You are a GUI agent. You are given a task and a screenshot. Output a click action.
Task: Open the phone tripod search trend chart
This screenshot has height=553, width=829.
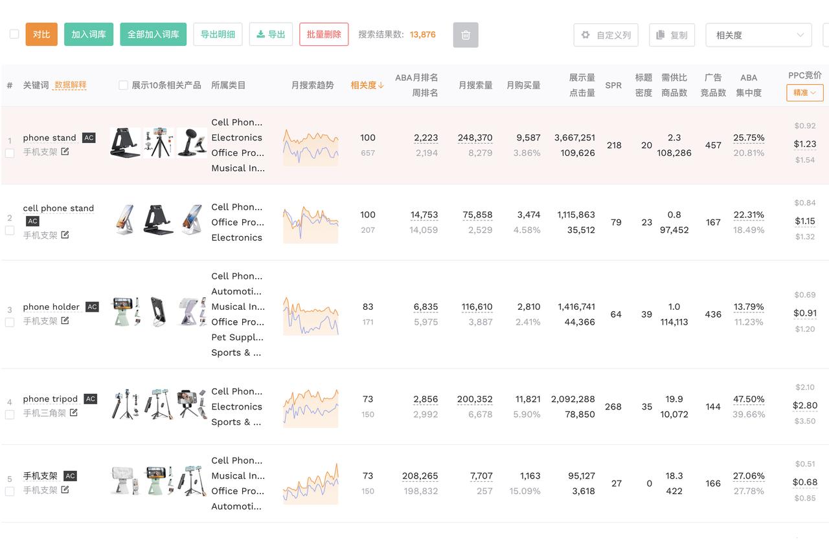point(311,407)
